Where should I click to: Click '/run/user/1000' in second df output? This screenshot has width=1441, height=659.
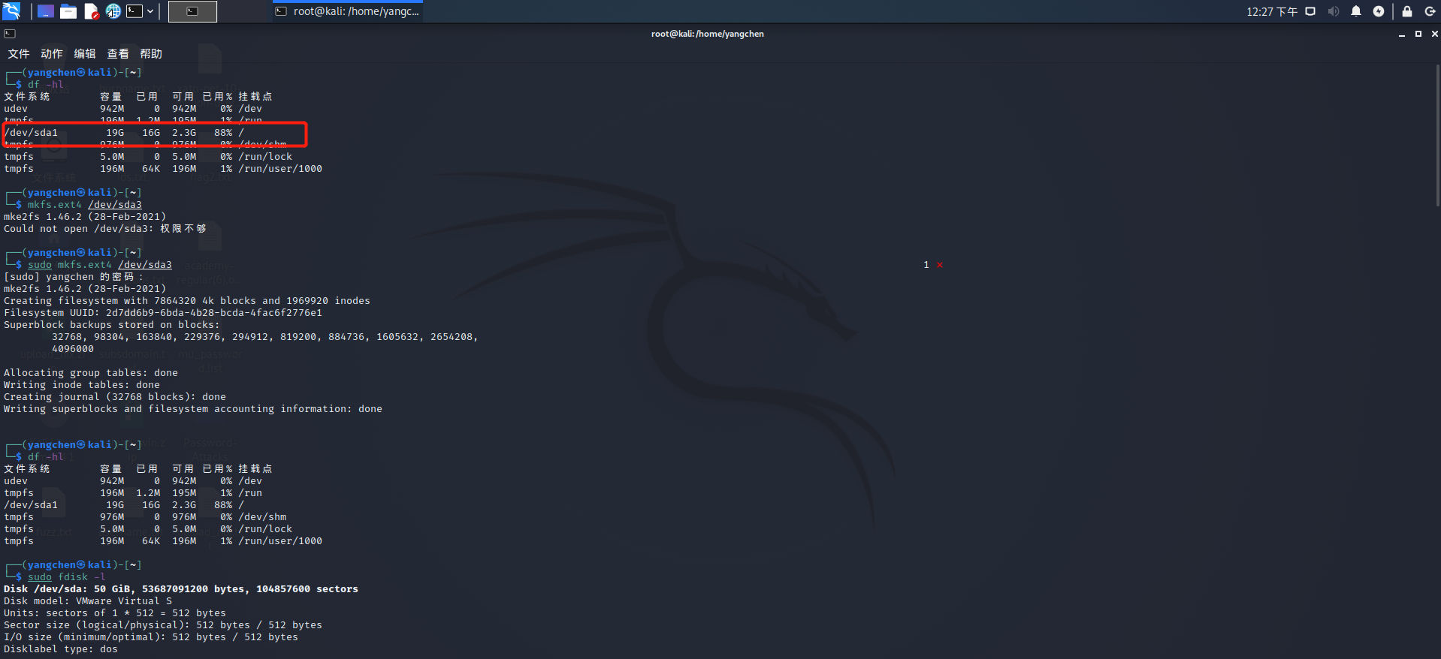pyautogui.click(x=280, y=541)
